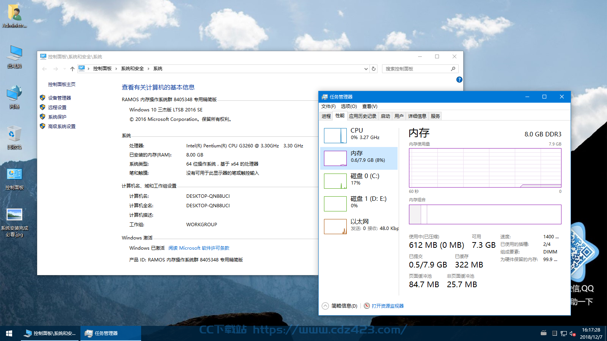Image resolution: width=607 pixels, height=341 pixels.
Task: Maximize the 任务管理器 window
Action: pyautogui.click(x=544, y=97)
